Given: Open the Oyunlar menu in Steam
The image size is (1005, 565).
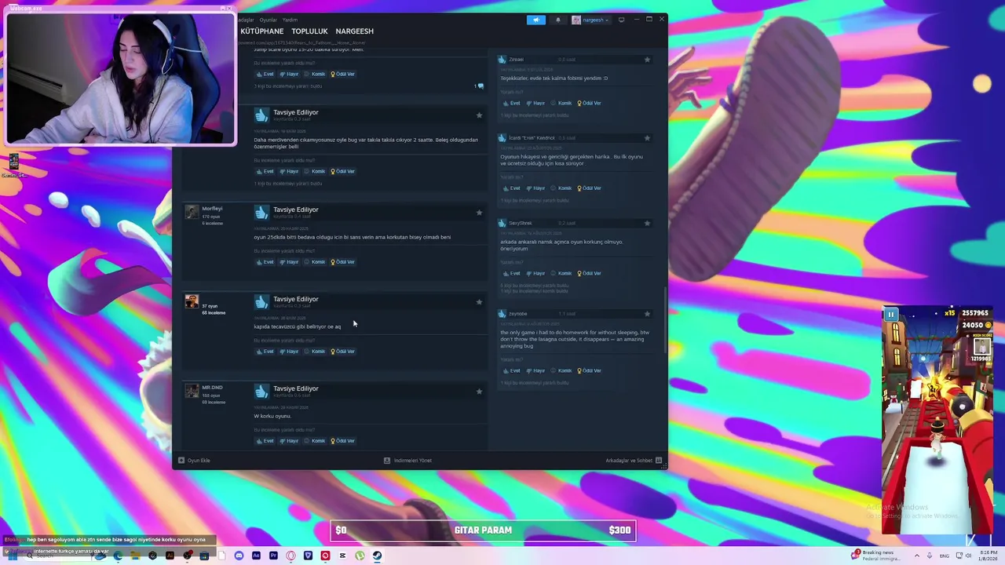Looking at the screenshot, I should [x=269, y=20].
